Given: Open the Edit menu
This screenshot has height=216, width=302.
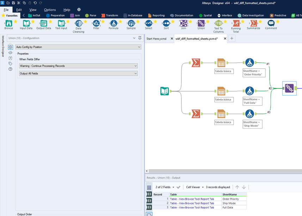Looking at the screenshot, I should click(19, 10).
